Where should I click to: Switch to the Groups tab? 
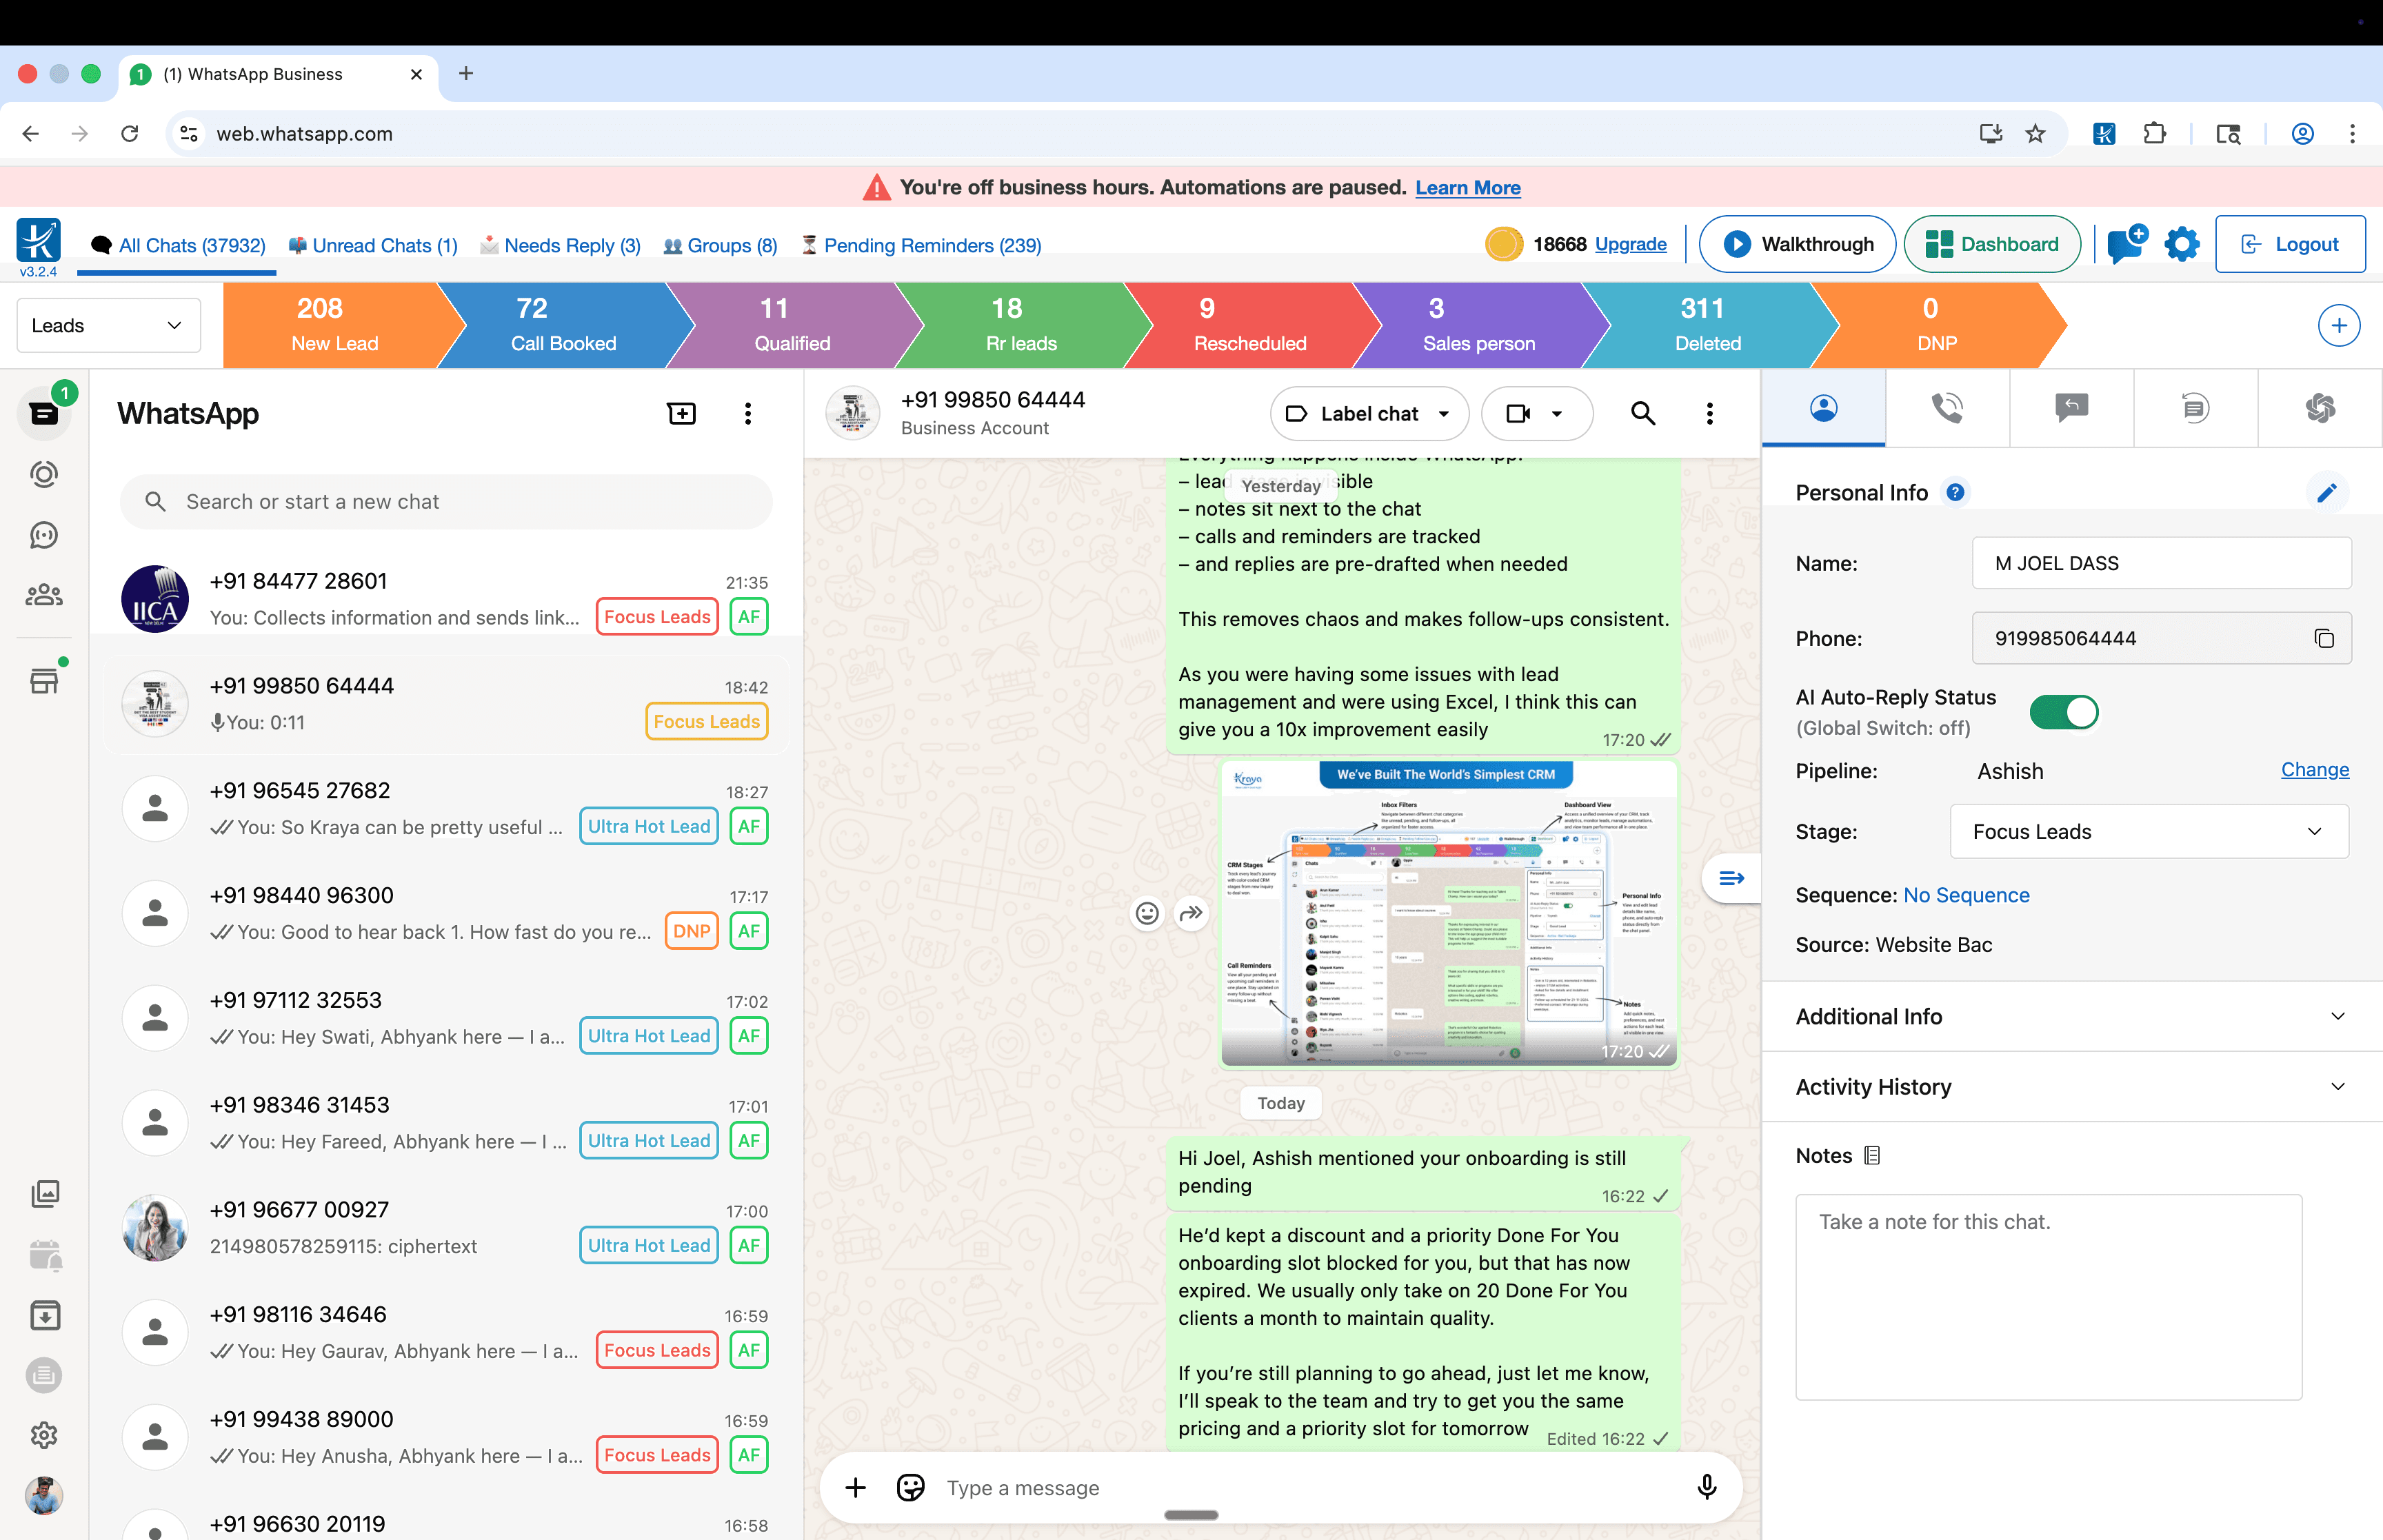click(720, 245)
